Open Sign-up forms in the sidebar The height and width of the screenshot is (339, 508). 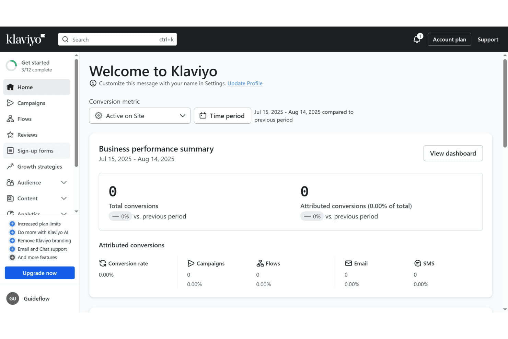coord(37,151)
